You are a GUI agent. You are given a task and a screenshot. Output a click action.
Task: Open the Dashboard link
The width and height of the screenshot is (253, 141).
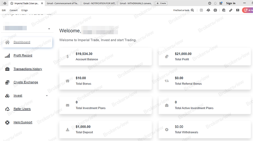click(x=22, y=42)
